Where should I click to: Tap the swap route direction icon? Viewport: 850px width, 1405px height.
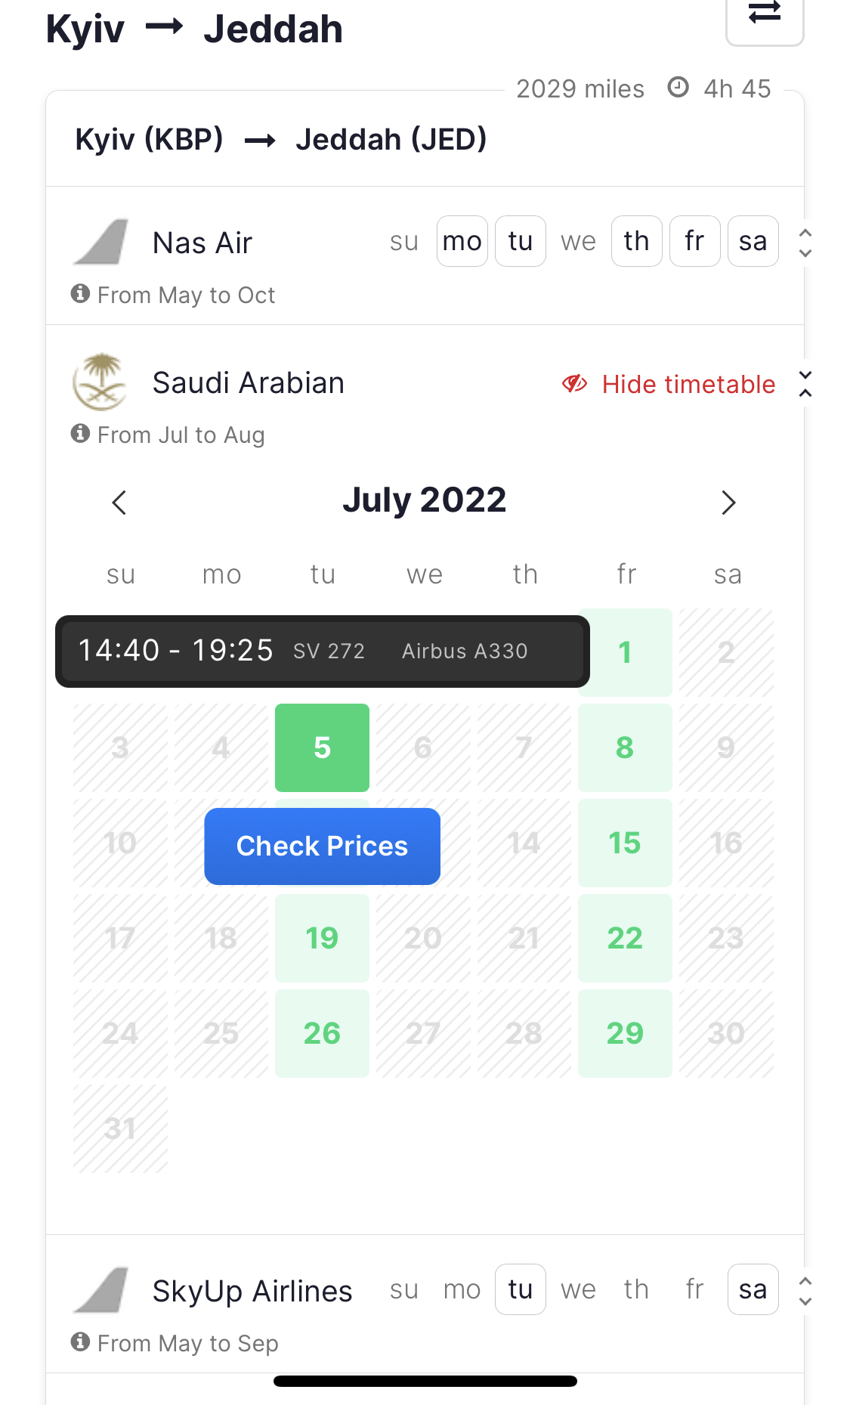coord(764,14)
